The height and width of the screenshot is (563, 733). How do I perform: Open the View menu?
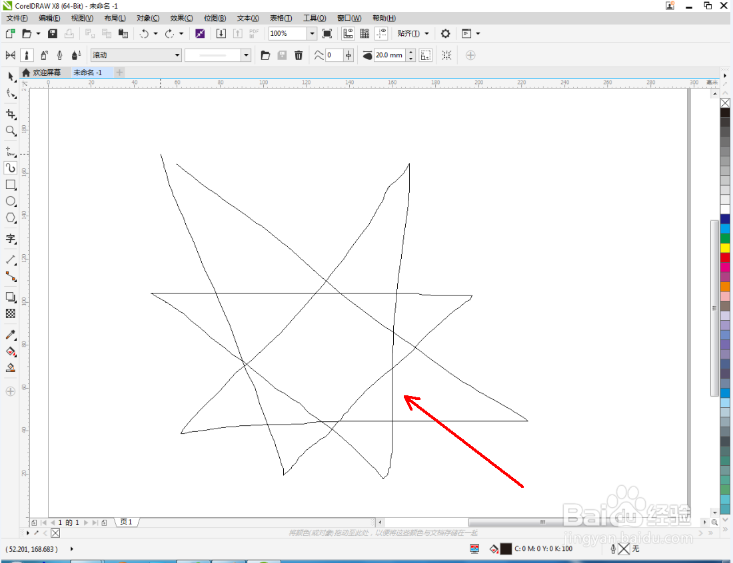(82, 18)
